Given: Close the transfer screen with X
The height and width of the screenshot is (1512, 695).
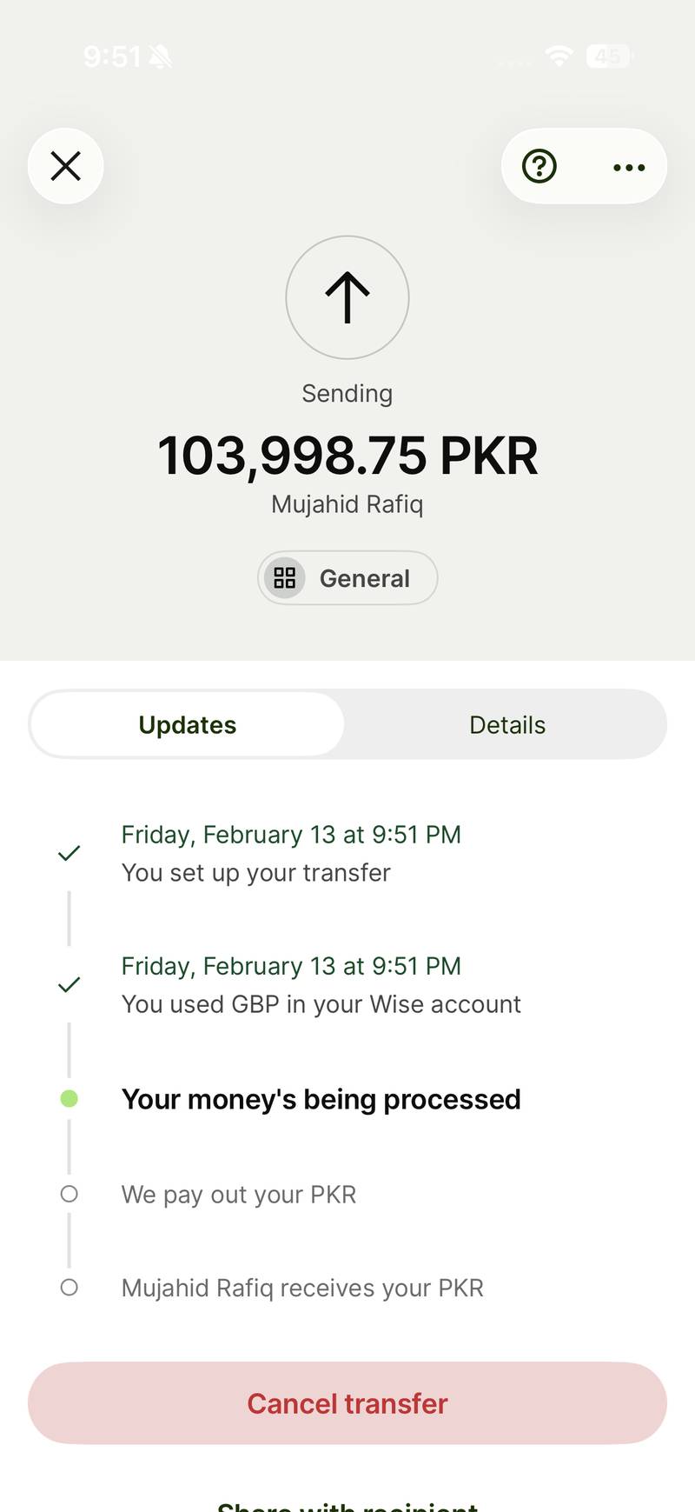Looking at the screenshot, I should point(66,166).
